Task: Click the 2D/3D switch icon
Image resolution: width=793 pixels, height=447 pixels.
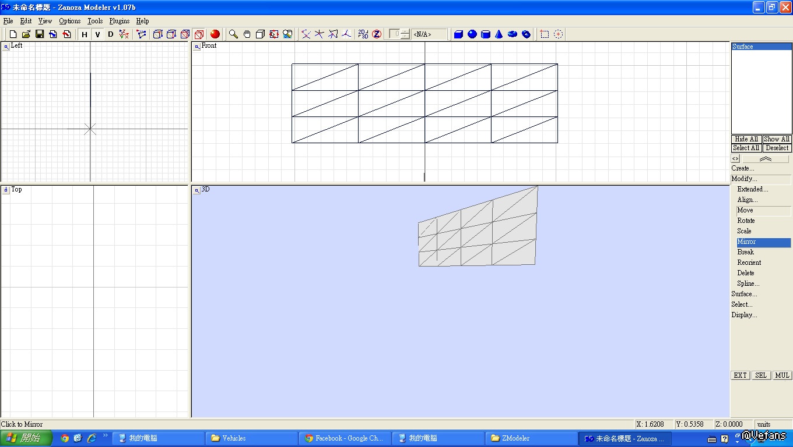Action: click(363, 34)
